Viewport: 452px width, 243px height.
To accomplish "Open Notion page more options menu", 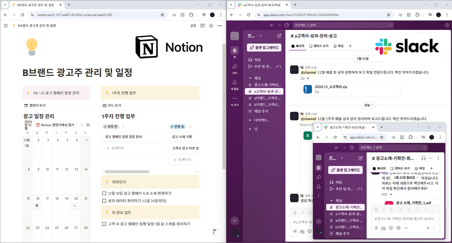I will coord(220,26).
